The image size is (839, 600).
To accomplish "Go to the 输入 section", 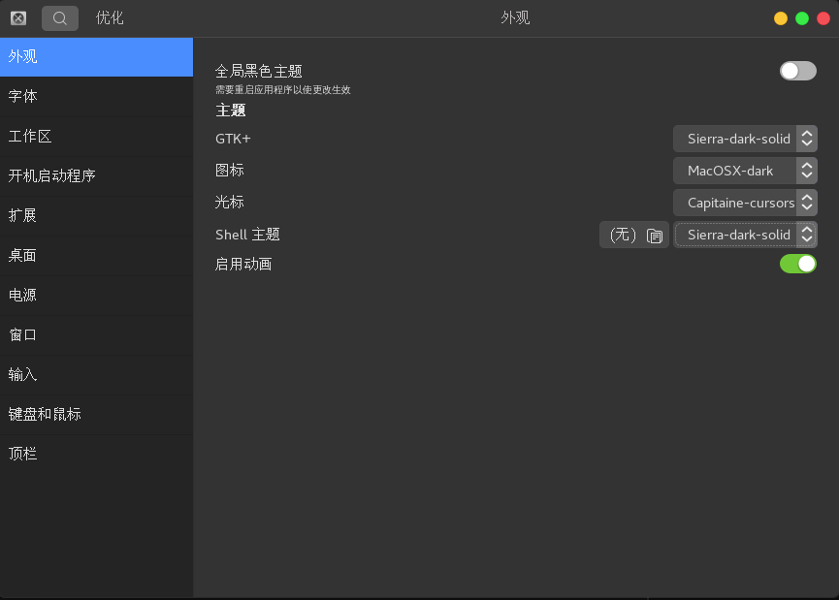I will (x=96, y=375).
